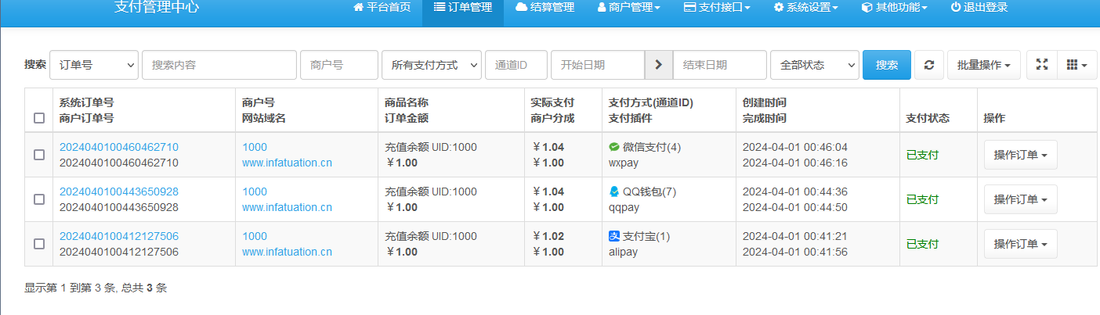Expand the 全部状态 status dropdown
Image resolution: width=1100 pixels, height=315 pixels.
coord(814,65)
